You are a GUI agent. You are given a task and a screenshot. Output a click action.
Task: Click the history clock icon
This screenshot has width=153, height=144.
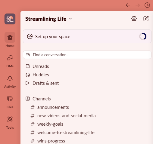(147, 5)
